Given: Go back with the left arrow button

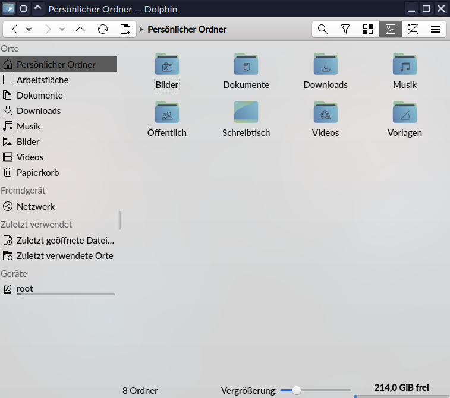Looking at the screenshot, I should tap(15, 29).
